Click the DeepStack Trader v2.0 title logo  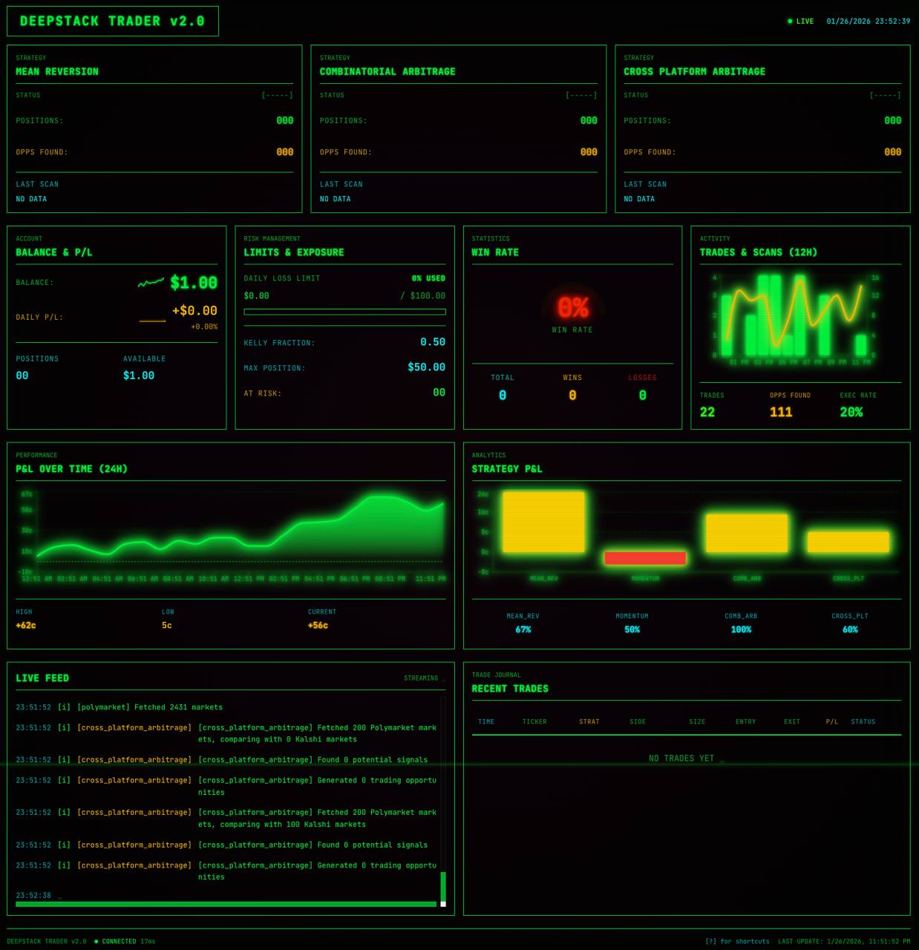pos(112,22)
